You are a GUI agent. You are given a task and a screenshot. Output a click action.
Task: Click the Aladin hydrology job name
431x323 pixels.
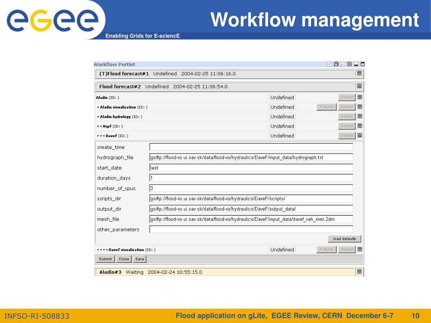coord(115,117)
